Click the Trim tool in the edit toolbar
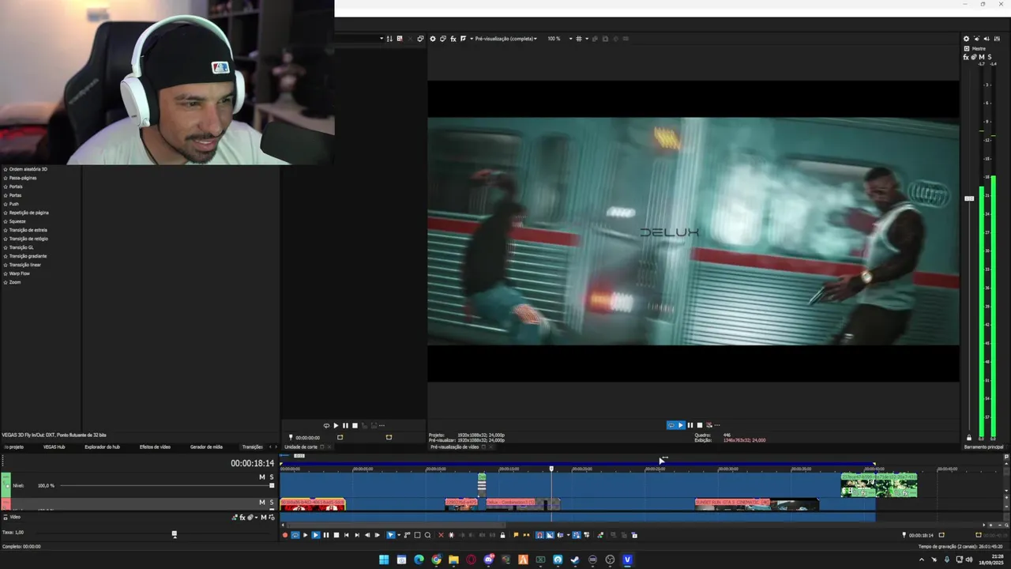The image size is (1011, 569). (451, 535)
